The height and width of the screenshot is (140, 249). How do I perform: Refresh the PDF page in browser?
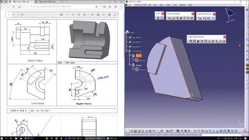14,7
